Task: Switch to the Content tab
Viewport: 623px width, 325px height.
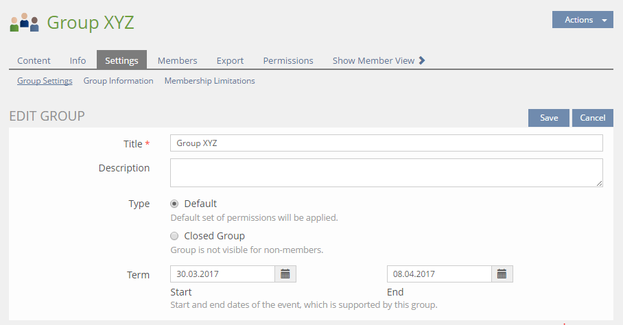Action: 34,60
